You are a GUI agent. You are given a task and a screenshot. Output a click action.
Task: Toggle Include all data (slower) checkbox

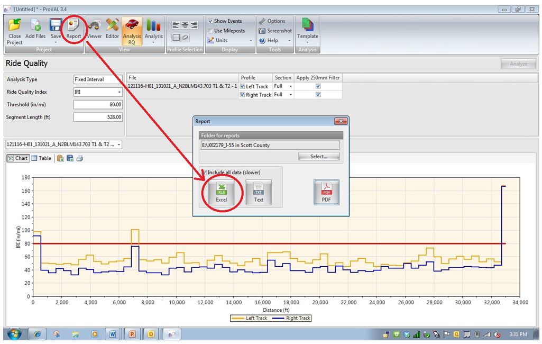204,173
